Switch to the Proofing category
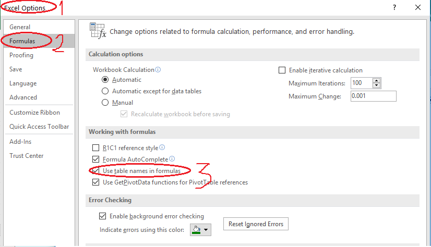 (x=21, y=55)
